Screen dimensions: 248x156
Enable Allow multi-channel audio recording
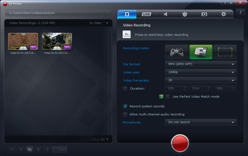[x=125, y=114]
